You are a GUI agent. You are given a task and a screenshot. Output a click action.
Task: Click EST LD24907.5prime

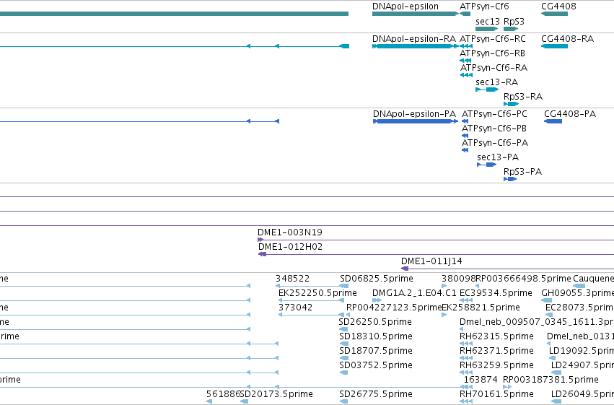(556, 373)
